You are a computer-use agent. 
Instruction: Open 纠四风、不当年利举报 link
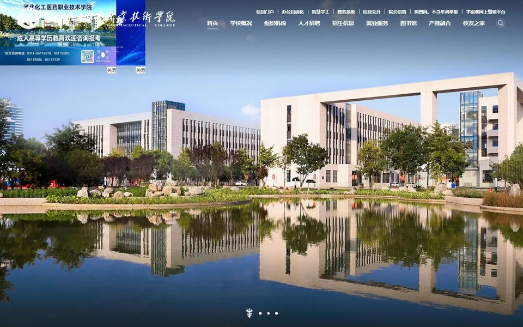tap(436, 11)
